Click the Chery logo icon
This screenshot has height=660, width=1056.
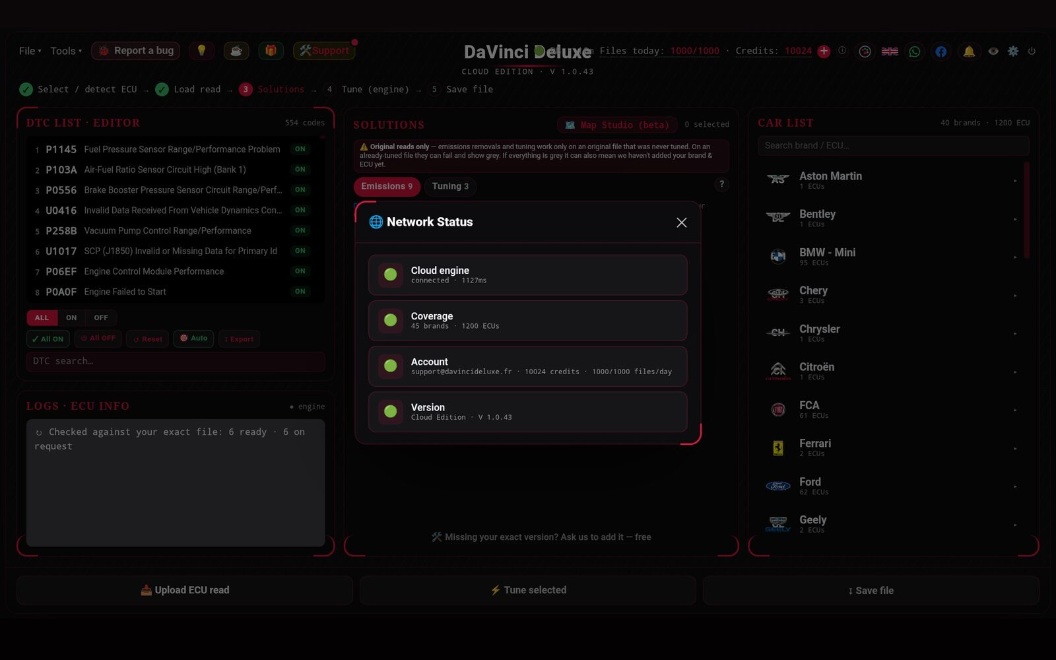[x=778, y=294]
